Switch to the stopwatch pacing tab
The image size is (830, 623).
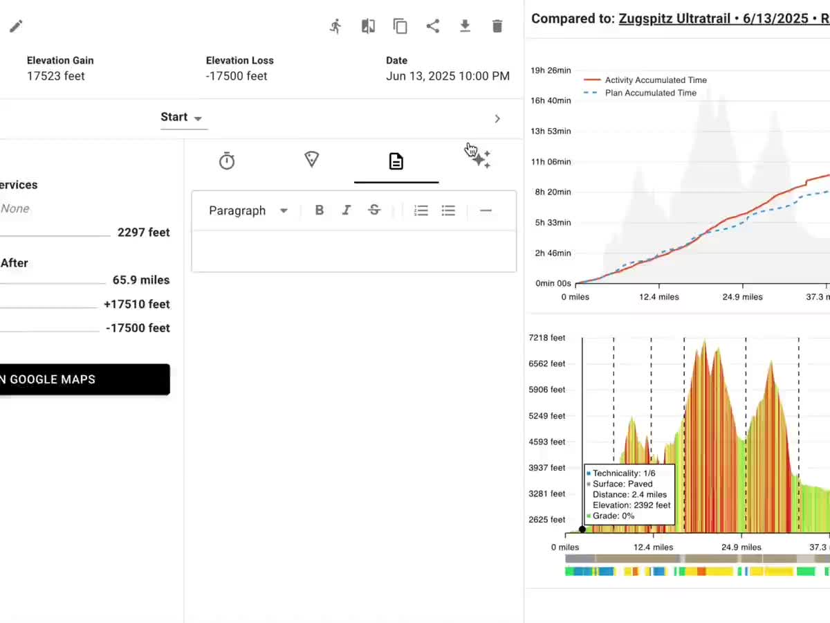pyautogui.click(x=227, y=159)
